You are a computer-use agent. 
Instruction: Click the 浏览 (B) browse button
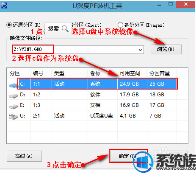click(x=166, y=49)
